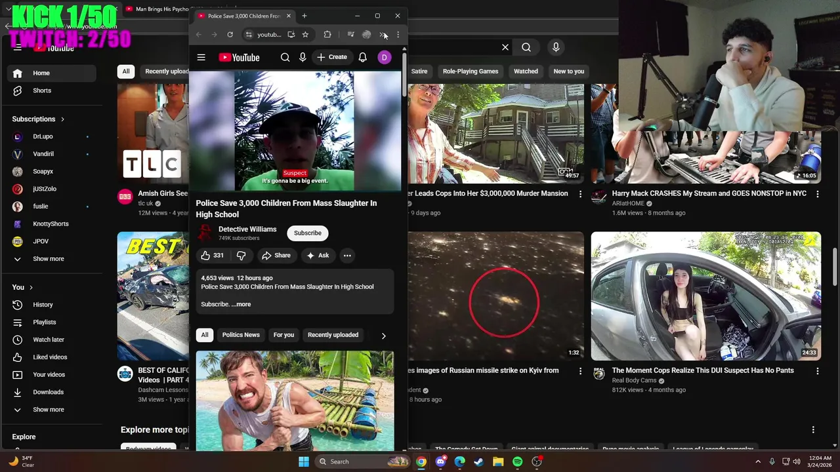Open more actions ellipsis under video
This screenshot has width=840, height=472.
pyautogui.click(x=347, y=256)
